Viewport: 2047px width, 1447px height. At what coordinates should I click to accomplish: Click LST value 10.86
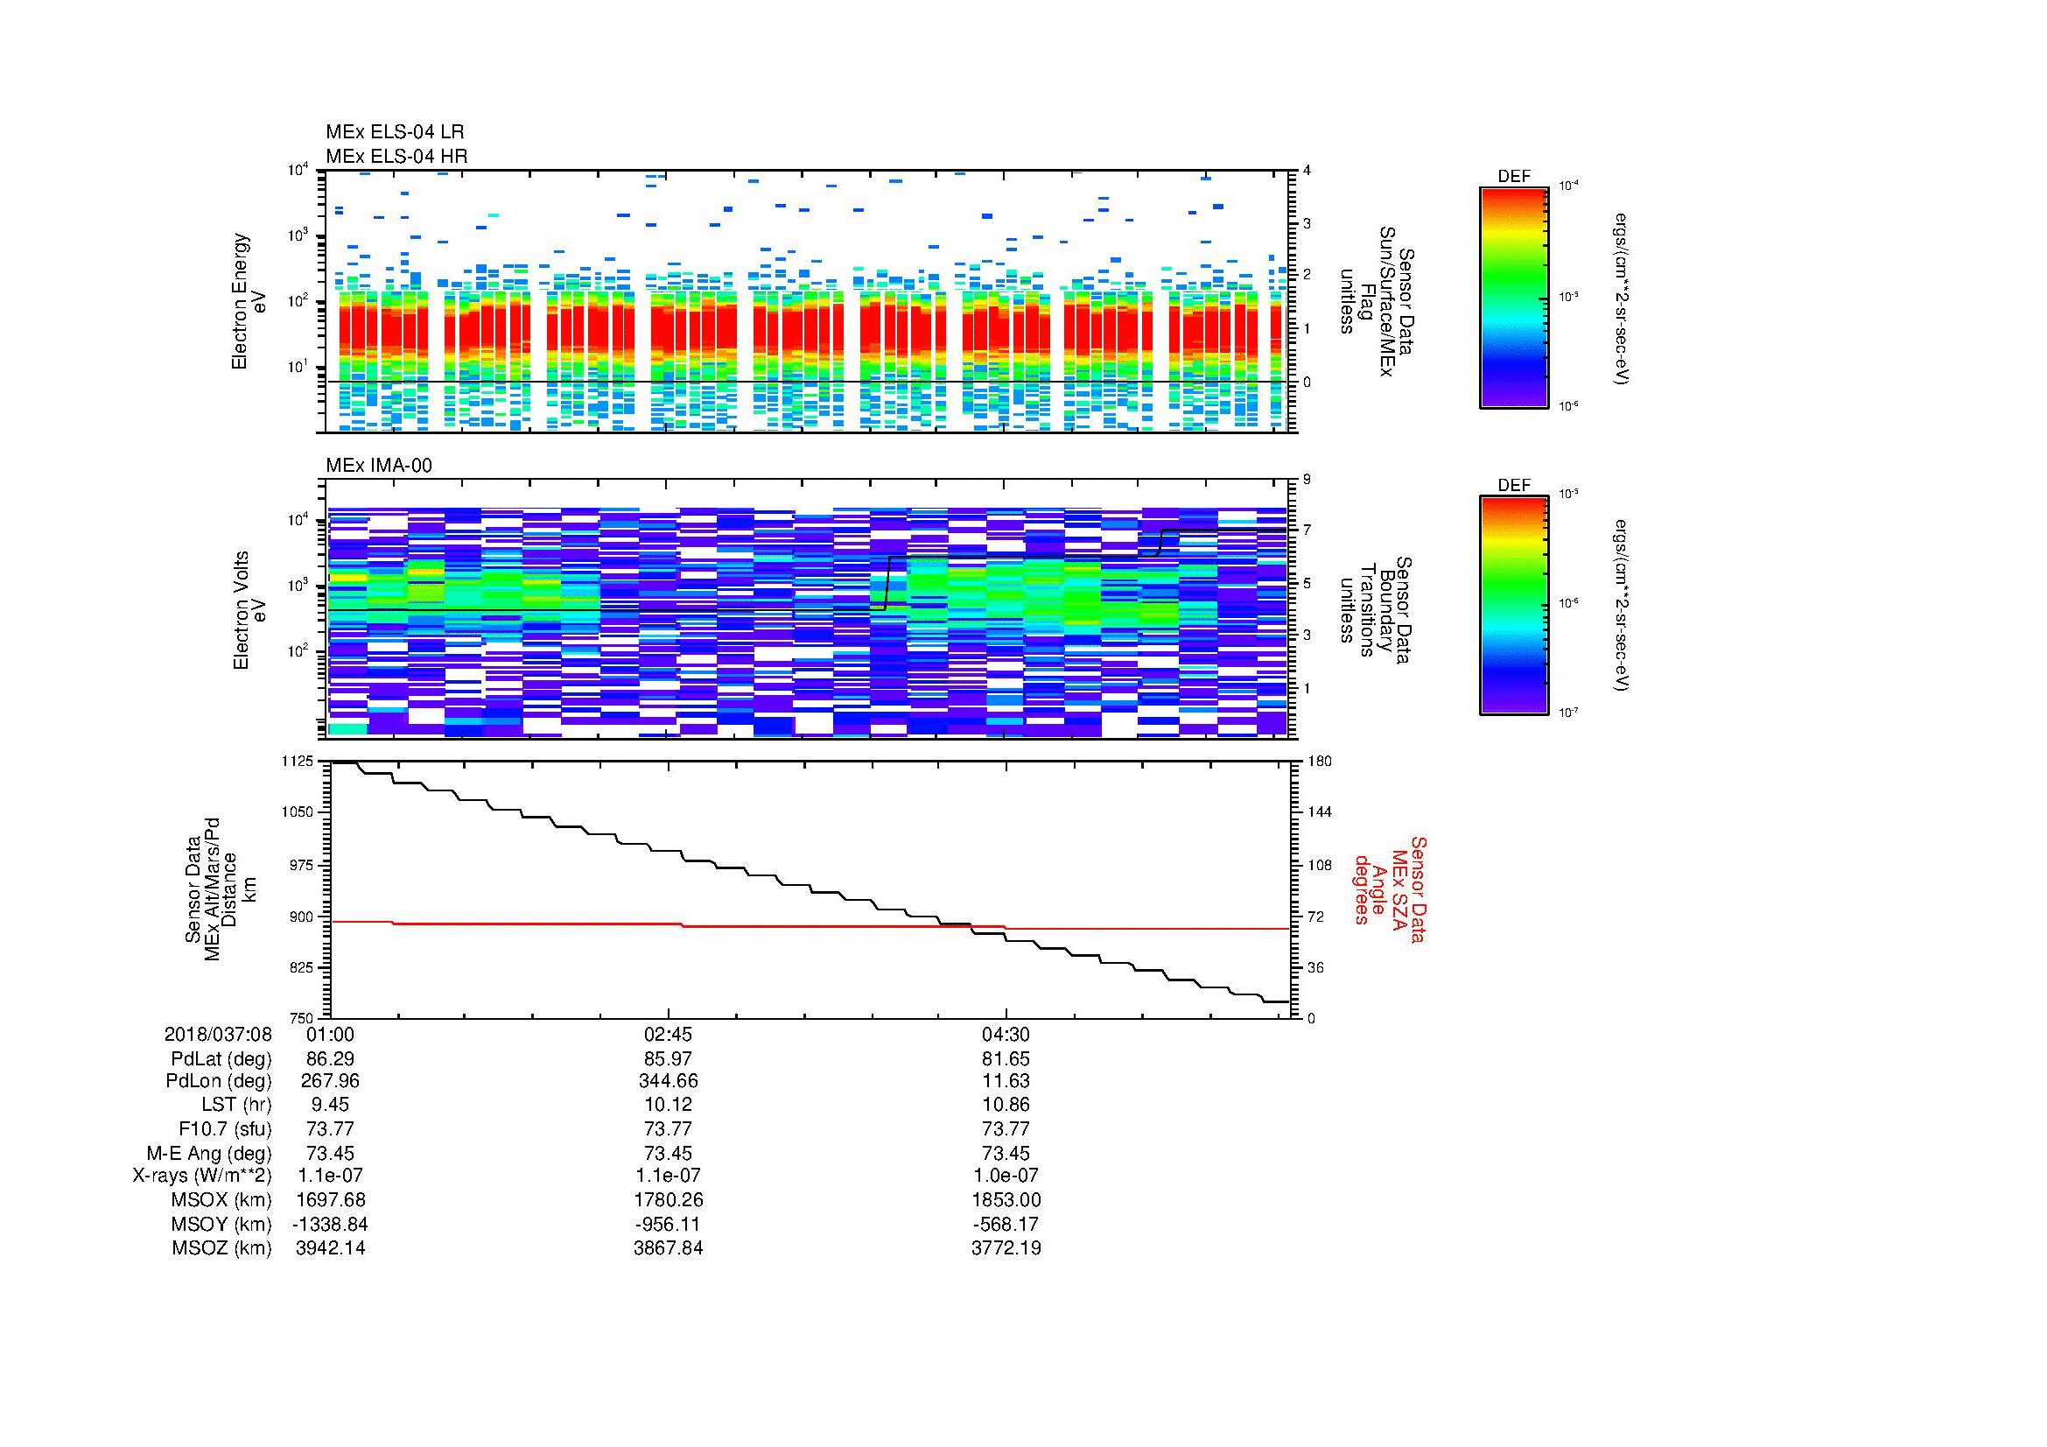click(1006, 1105)
